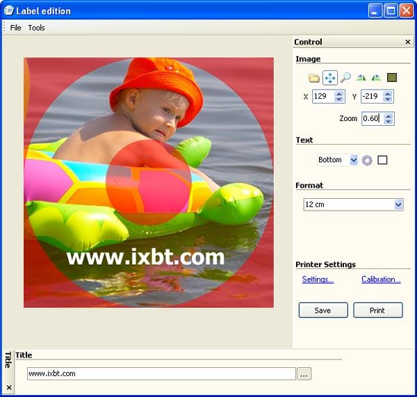Click the Save button
Image resolution: width=417 pixels, height=397 pixels.
point(323,310)
